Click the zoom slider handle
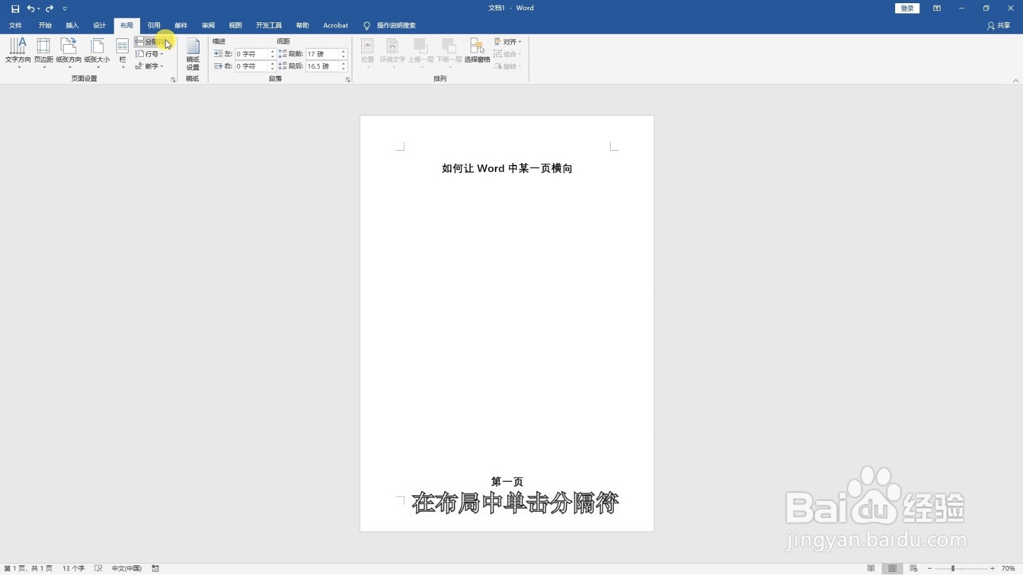Screen dimensions: 1023x575 pos(953,569)
